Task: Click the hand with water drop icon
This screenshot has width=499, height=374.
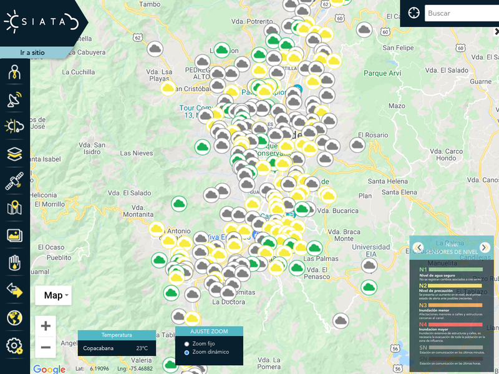Action: (14, 263)
